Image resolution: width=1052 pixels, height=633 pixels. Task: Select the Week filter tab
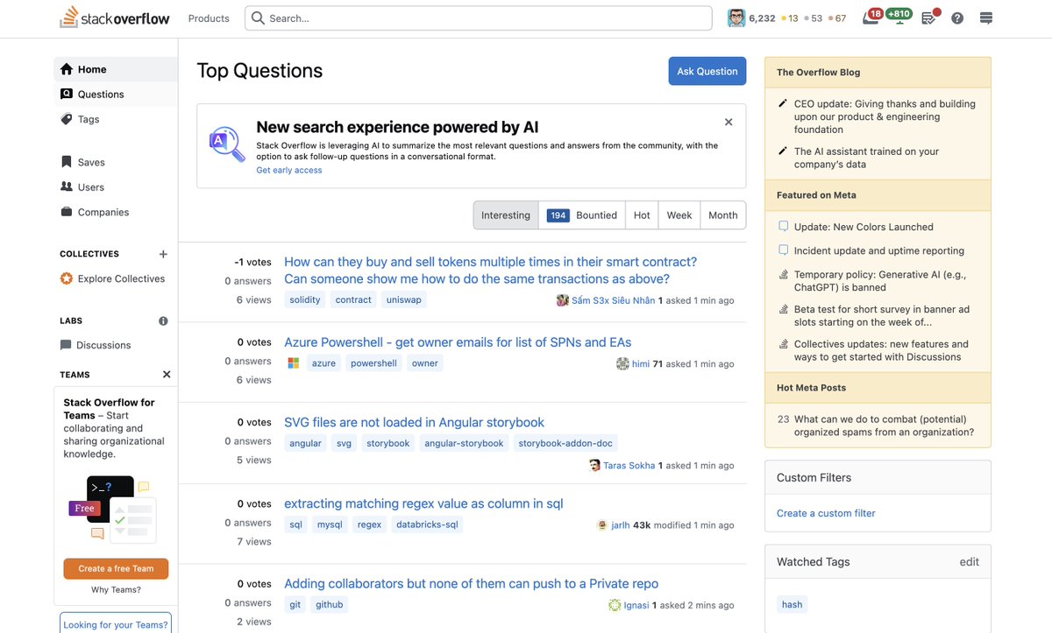pos(679,215)
